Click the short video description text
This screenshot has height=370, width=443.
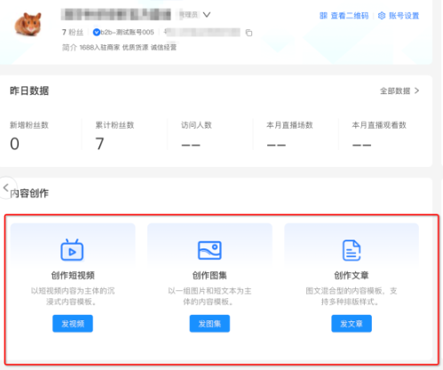73,296
